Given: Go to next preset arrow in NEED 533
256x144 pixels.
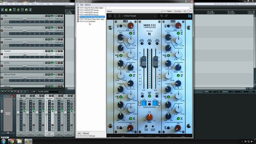Looking at the screenshot, I should (x=119, y=16).
